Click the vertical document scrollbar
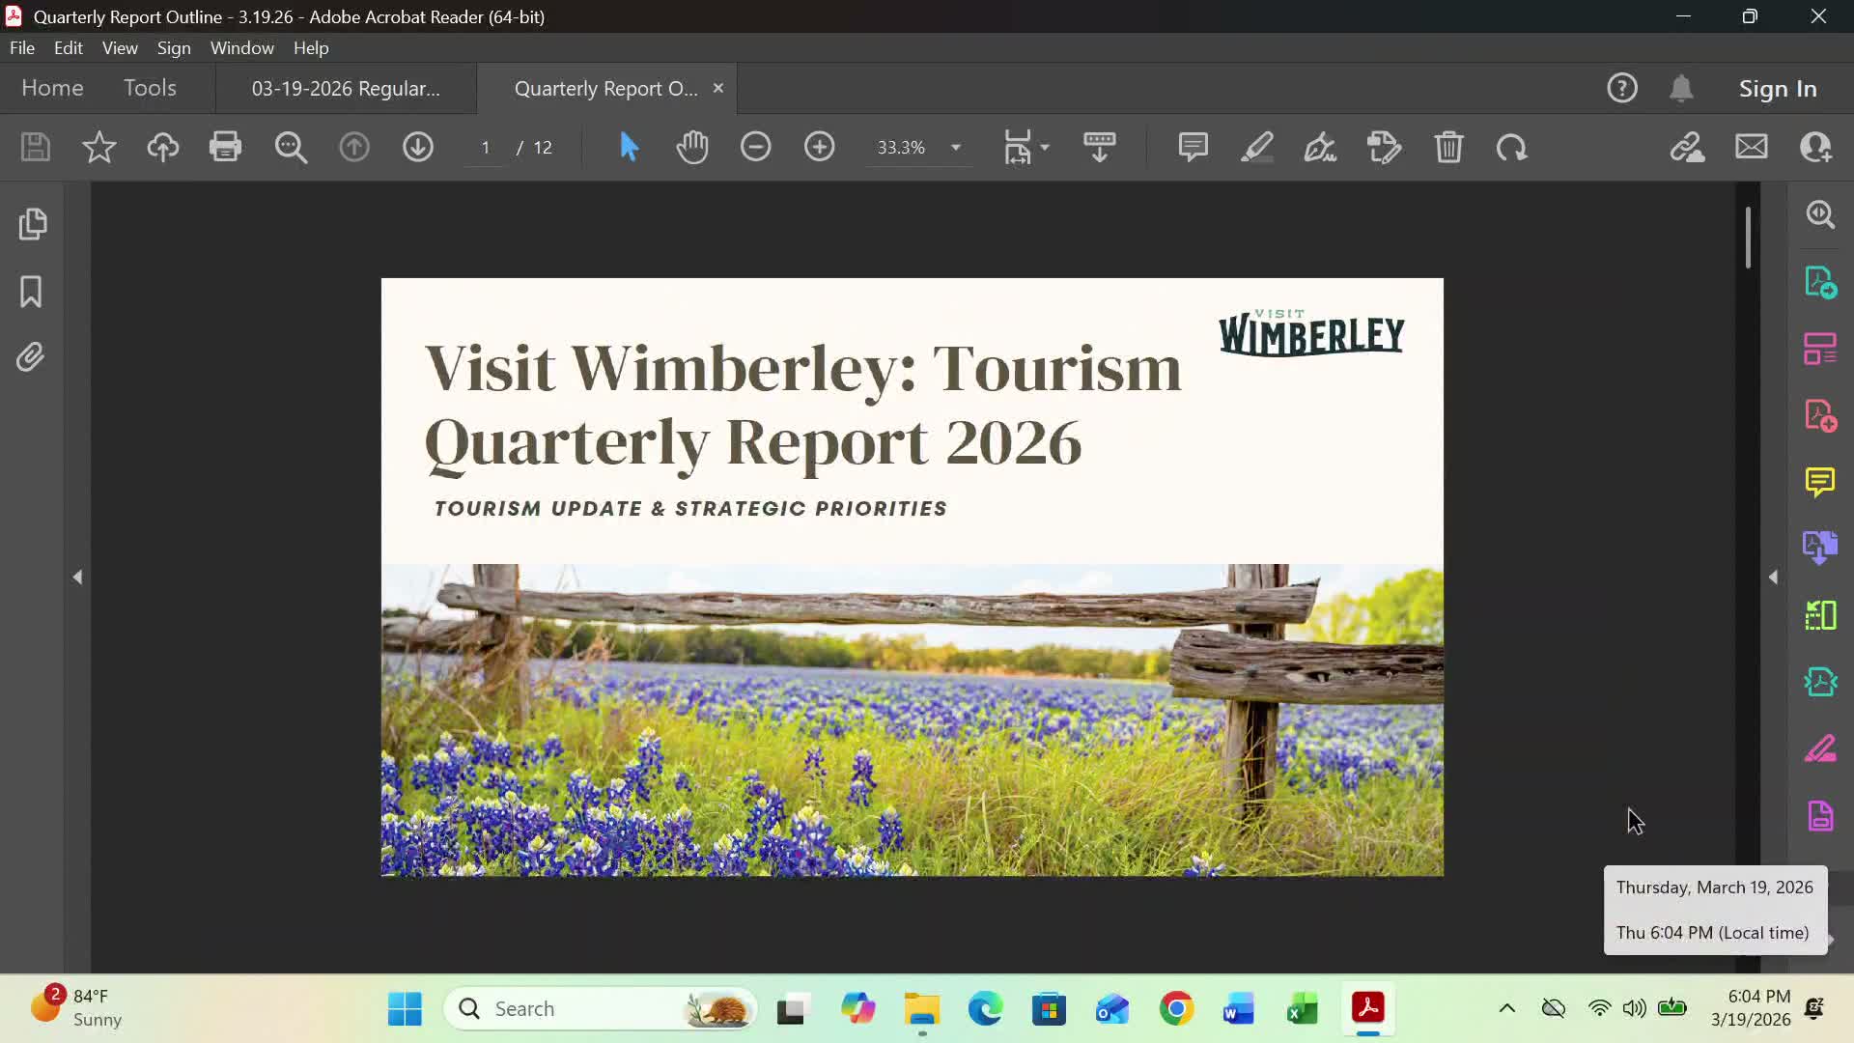The image size is (1854, 1043). [x=1747, y=238]
